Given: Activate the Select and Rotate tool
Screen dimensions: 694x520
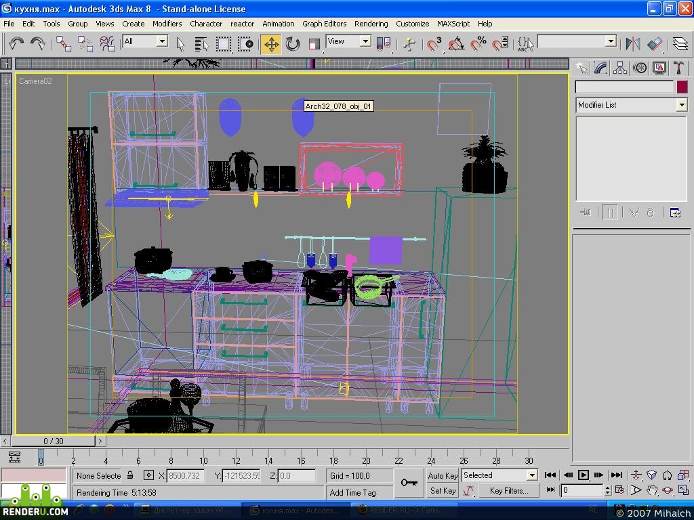Looking at the screenshot, I should click(293, 44).
